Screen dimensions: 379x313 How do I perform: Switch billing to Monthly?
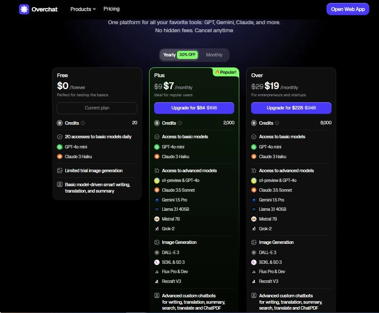pos(214,55)
